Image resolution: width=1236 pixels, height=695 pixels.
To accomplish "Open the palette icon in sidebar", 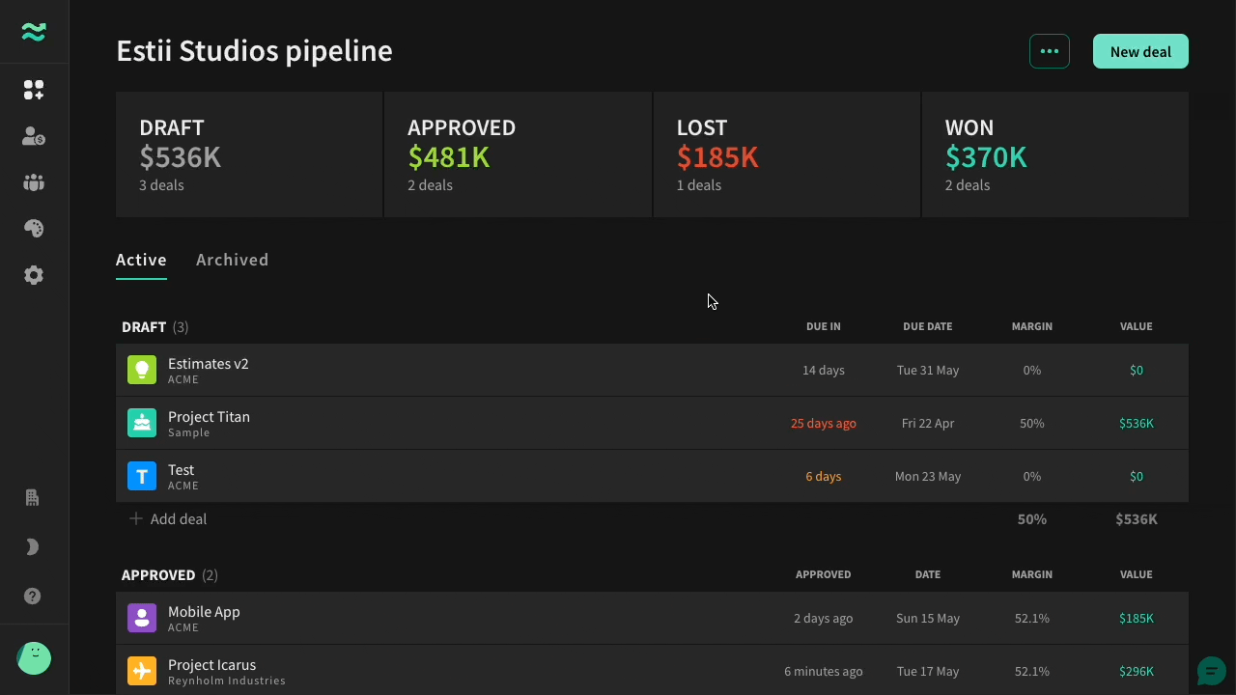I will 34,229.
